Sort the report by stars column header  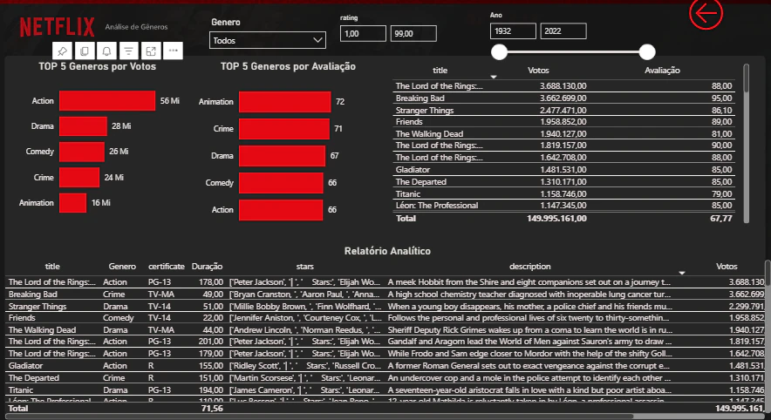(305, 267)
